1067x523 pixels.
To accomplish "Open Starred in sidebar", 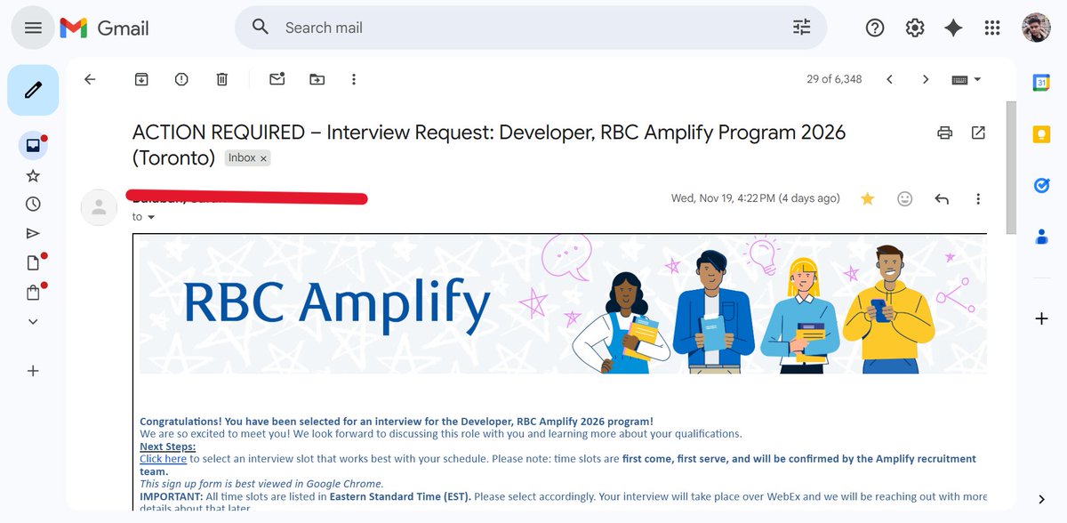I will 33,175.
